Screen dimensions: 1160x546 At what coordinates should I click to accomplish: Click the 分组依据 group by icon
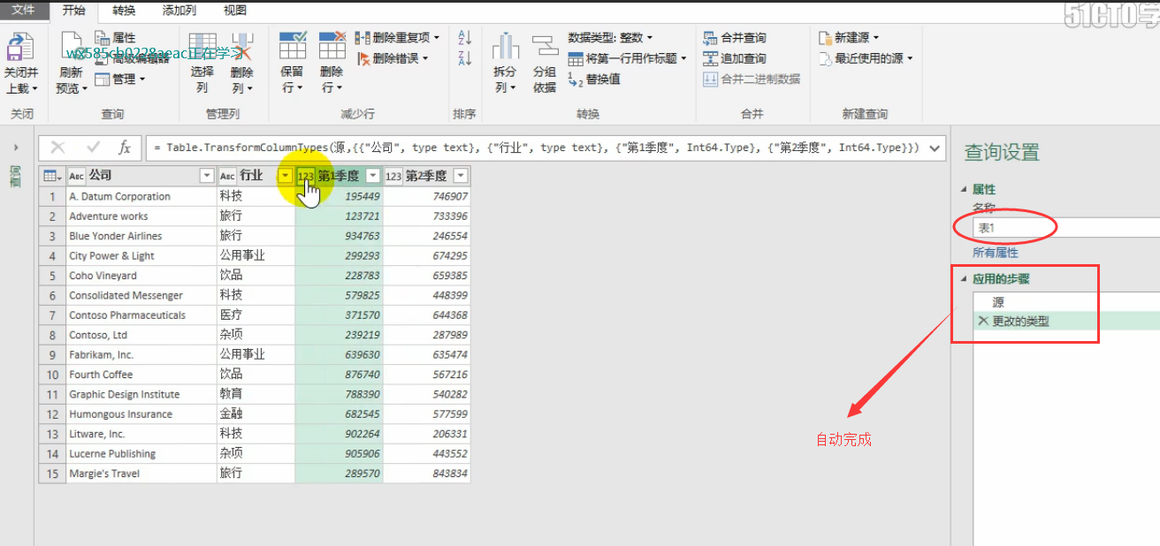[x=545, y=47]
